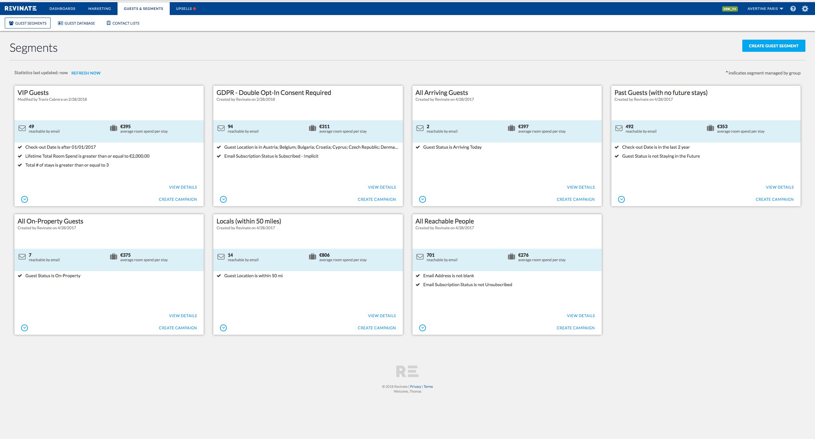Expand options chevron on GDPR card
The width and height of the screenshot is (815, 439).
tap(224, 199)
